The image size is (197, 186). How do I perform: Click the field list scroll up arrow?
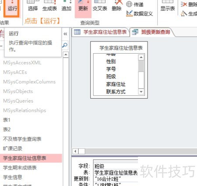pyautogui.click(x=141, y=57)
